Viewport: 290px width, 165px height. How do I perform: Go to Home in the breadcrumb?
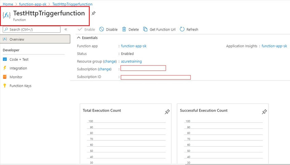[x=8, y=4]
